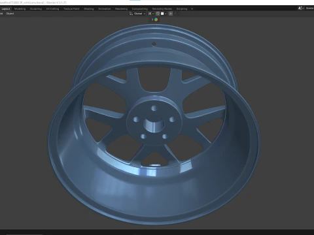Image resolution: width=314 pixels, height=235 pixels.
Task: Click the blue wheel rim model in the viewport
Action: tap(154, 124)
